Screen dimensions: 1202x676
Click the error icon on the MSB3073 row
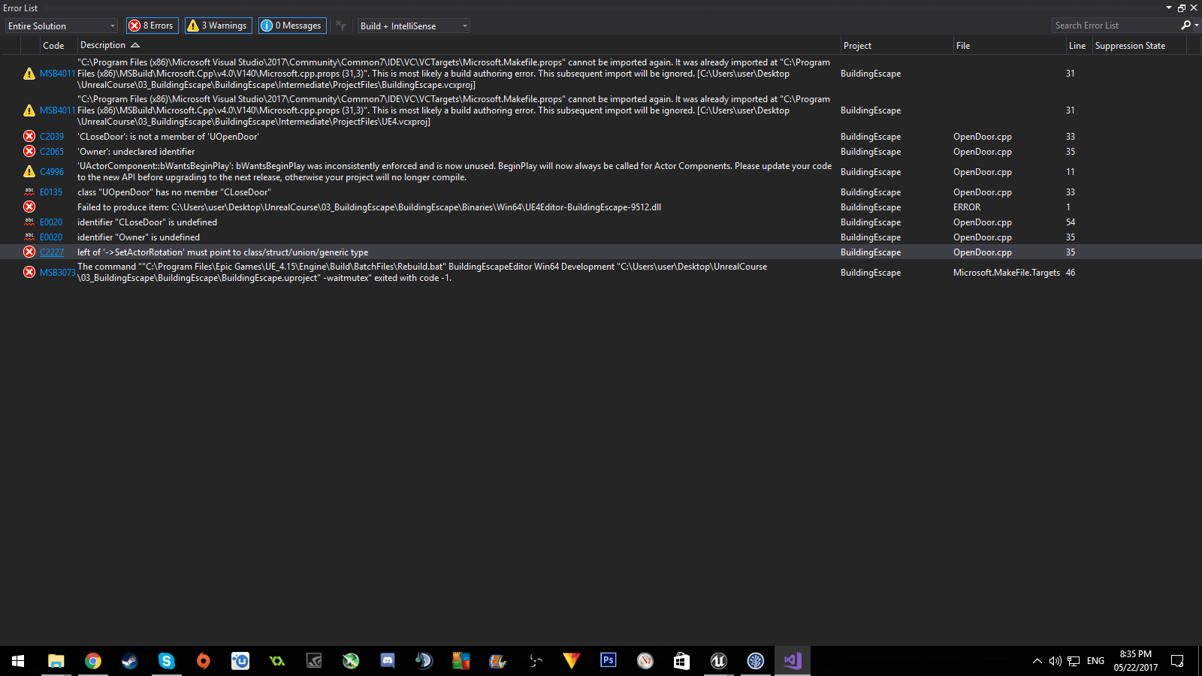29,273
